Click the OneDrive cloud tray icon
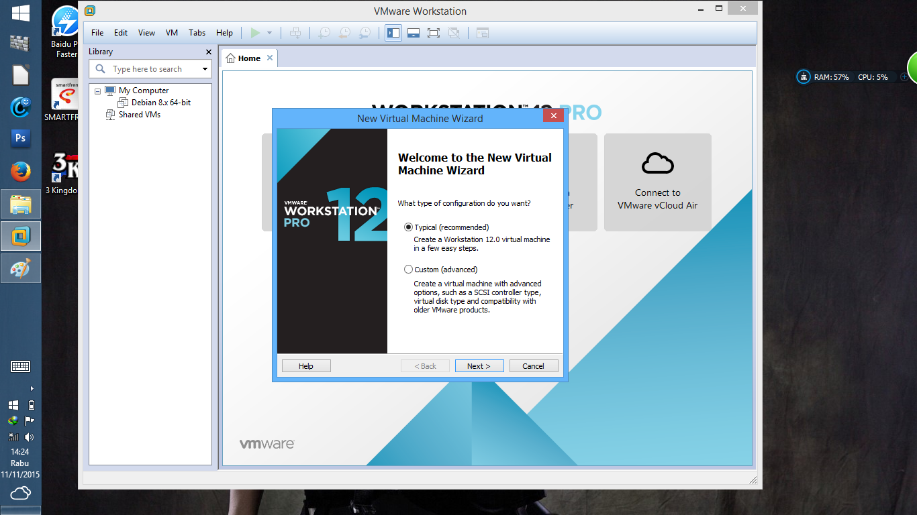This screenshot has width=917, height=515. (x=20, y=494)
